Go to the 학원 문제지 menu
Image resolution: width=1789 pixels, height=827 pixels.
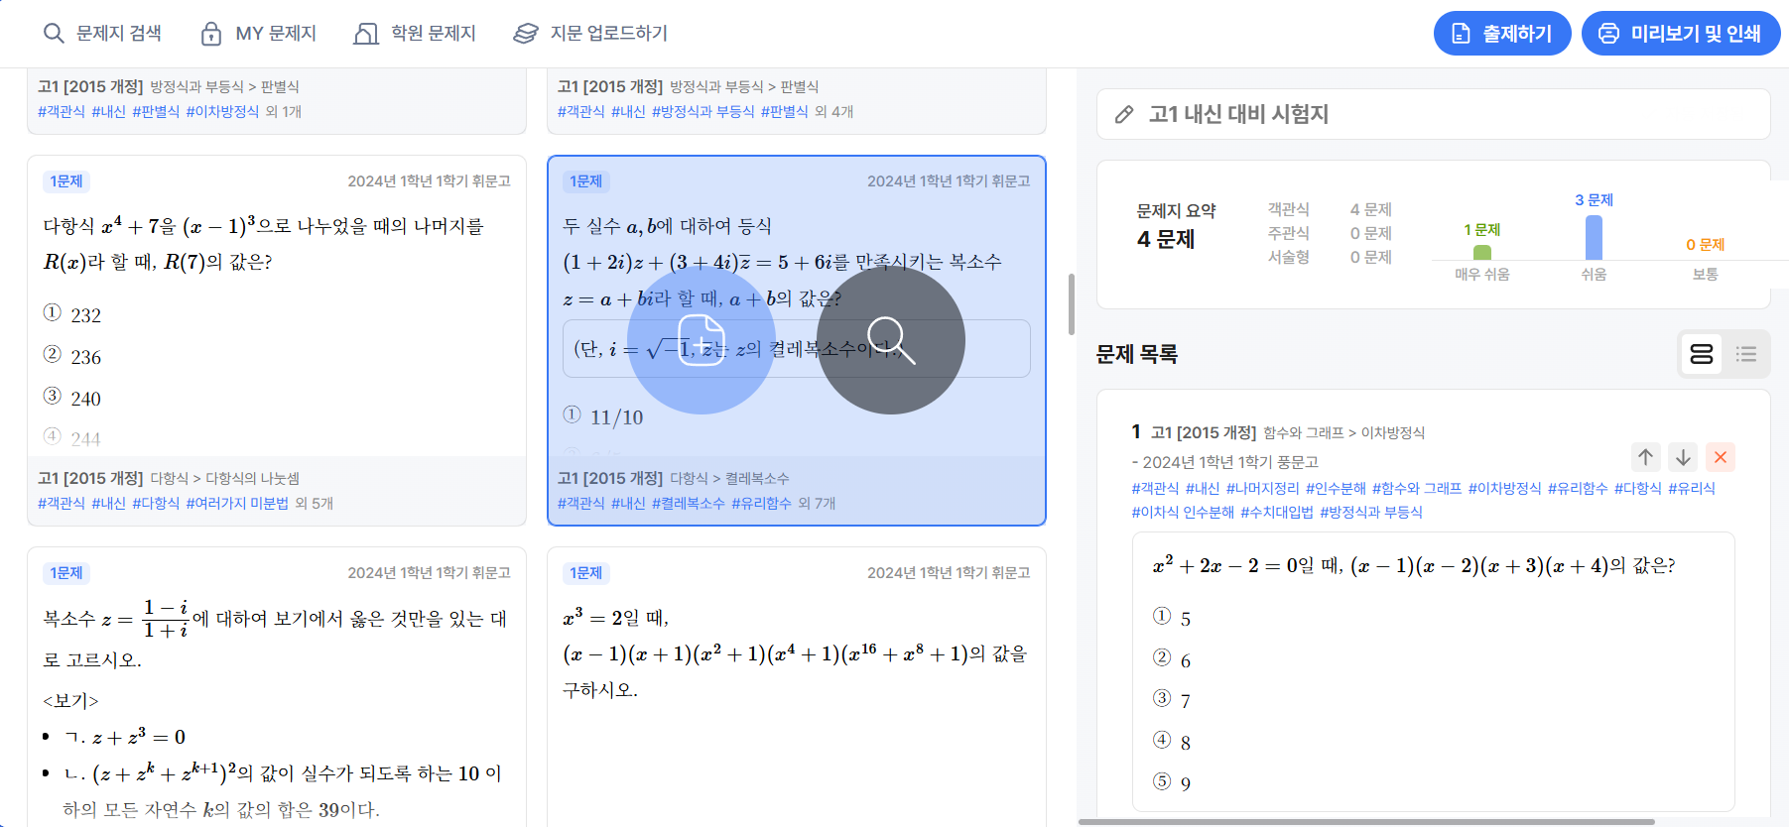tap(415, 34)
